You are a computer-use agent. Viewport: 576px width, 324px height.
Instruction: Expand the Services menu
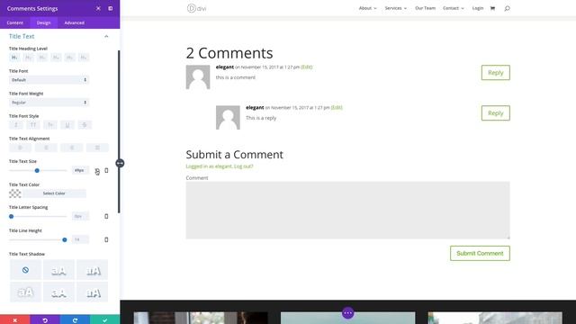click(396, 8)
